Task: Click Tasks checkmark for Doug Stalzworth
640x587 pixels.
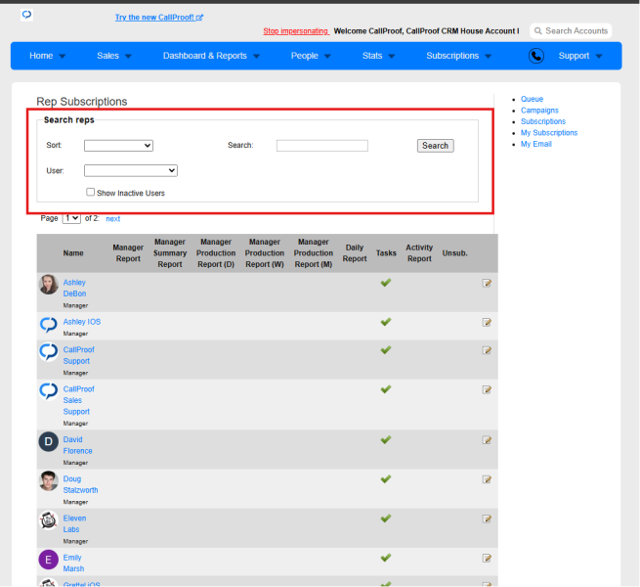Action: click(386, 478)
